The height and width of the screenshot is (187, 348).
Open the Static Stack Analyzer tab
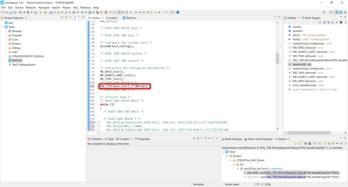point(258,139)
